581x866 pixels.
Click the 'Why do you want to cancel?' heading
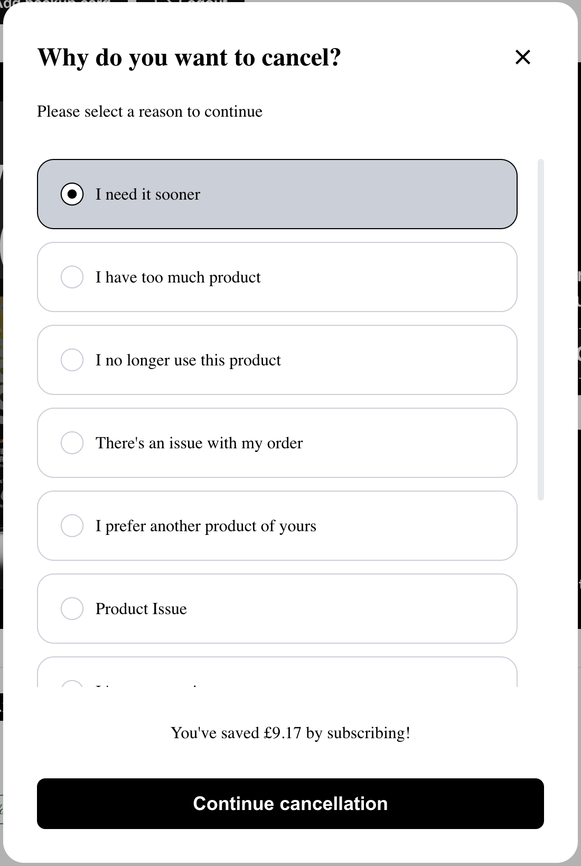[x=189, y=57]
